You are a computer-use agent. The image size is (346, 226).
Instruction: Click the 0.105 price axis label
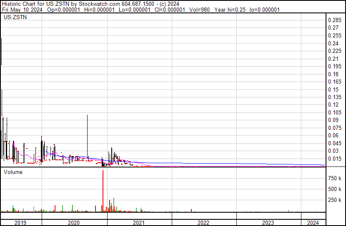point(334,112)
